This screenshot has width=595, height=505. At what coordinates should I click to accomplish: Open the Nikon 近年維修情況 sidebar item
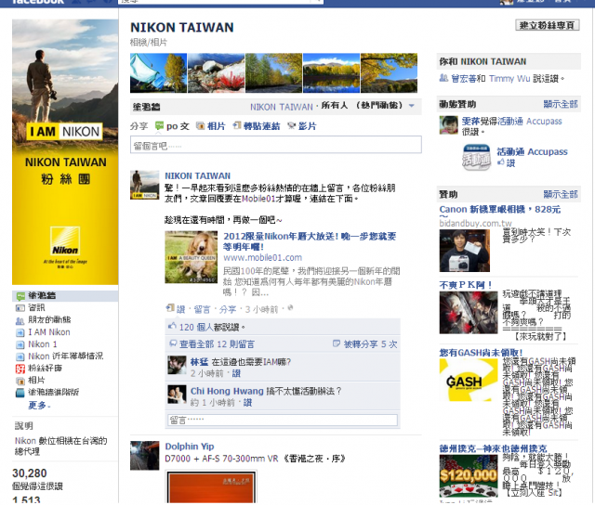pos(66,356)
